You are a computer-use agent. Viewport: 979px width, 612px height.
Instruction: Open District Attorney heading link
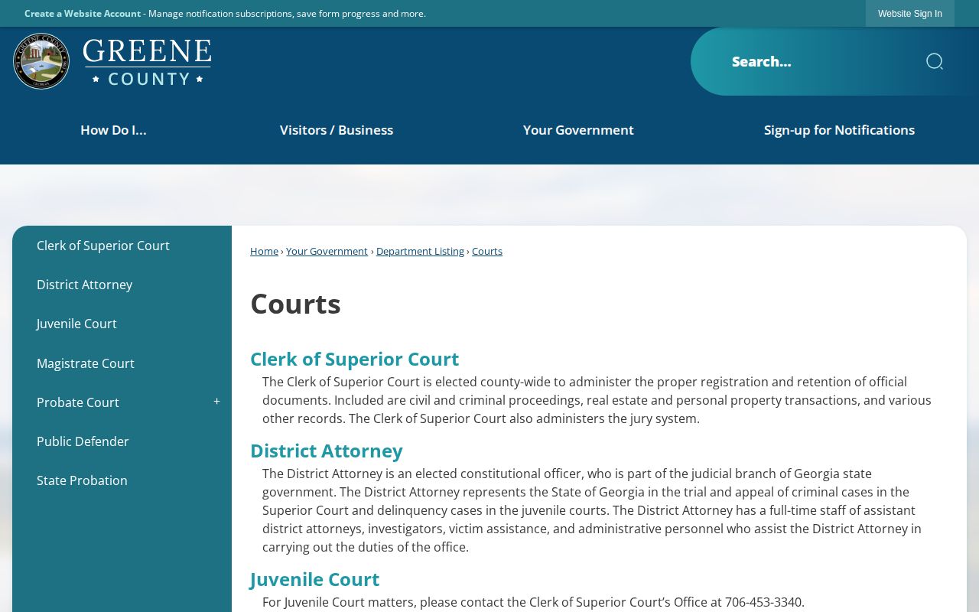326,451
